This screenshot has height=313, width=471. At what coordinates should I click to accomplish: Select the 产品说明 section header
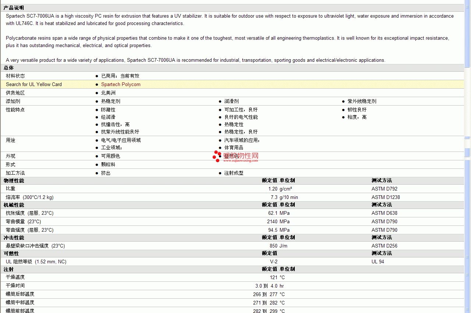point(14,8)
